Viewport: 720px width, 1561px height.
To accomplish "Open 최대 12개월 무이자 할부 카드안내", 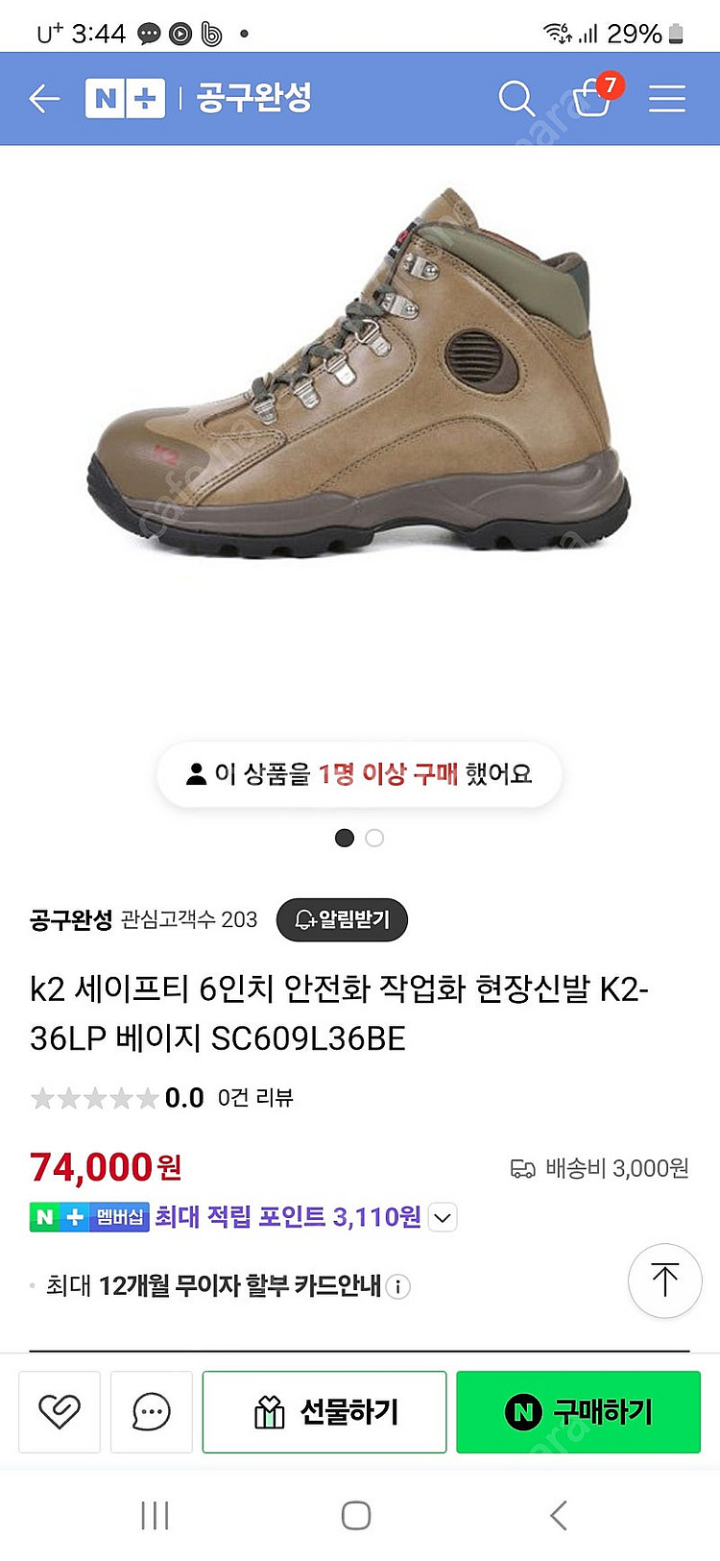I will pyautogui.click(x=214, y=1286).
